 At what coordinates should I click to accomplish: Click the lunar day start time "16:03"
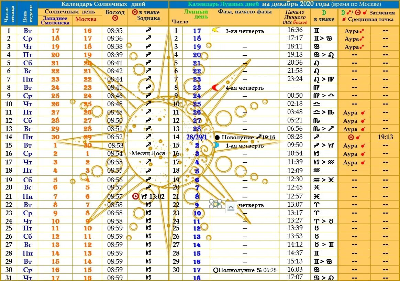click(295, 270)
